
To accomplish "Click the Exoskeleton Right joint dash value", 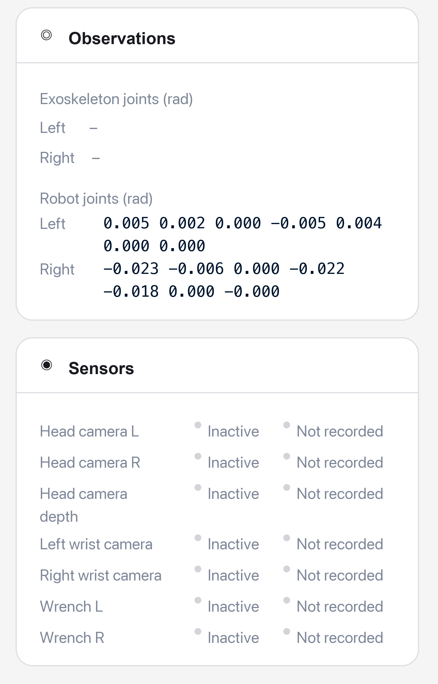I will point(96,158).
